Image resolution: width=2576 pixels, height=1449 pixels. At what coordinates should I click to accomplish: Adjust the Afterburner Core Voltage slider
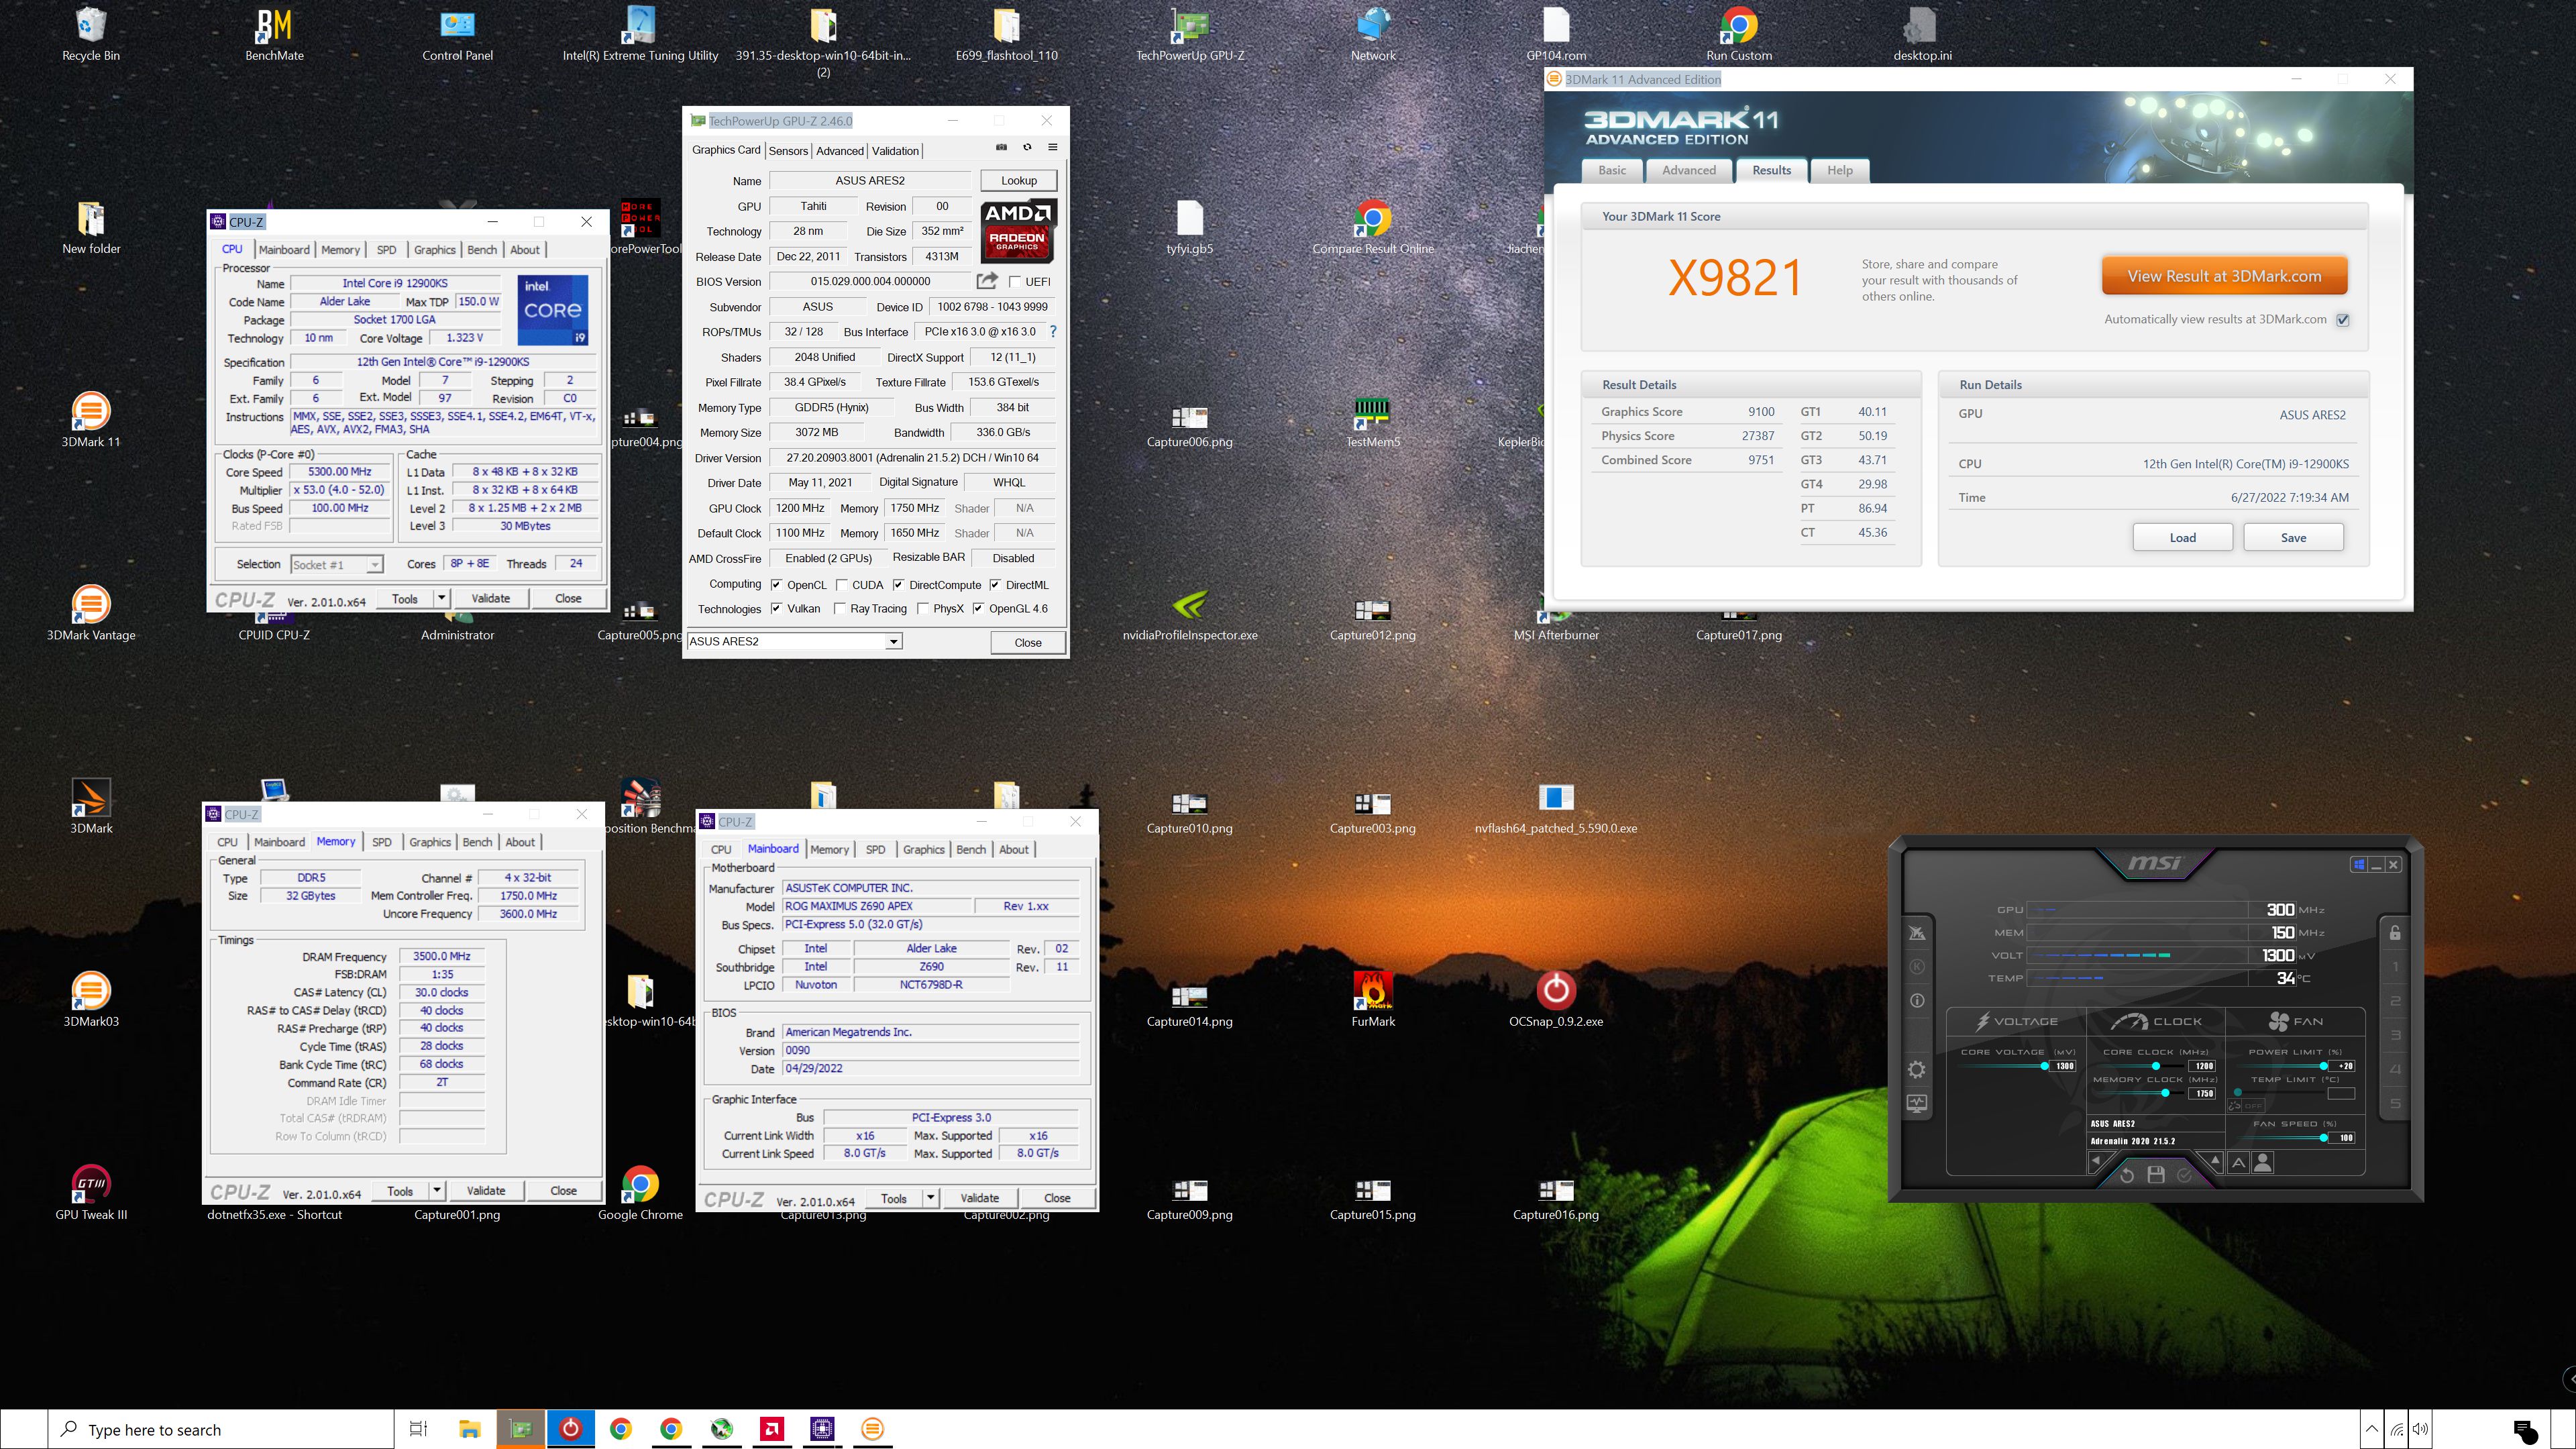(x=2004, y=1066)
